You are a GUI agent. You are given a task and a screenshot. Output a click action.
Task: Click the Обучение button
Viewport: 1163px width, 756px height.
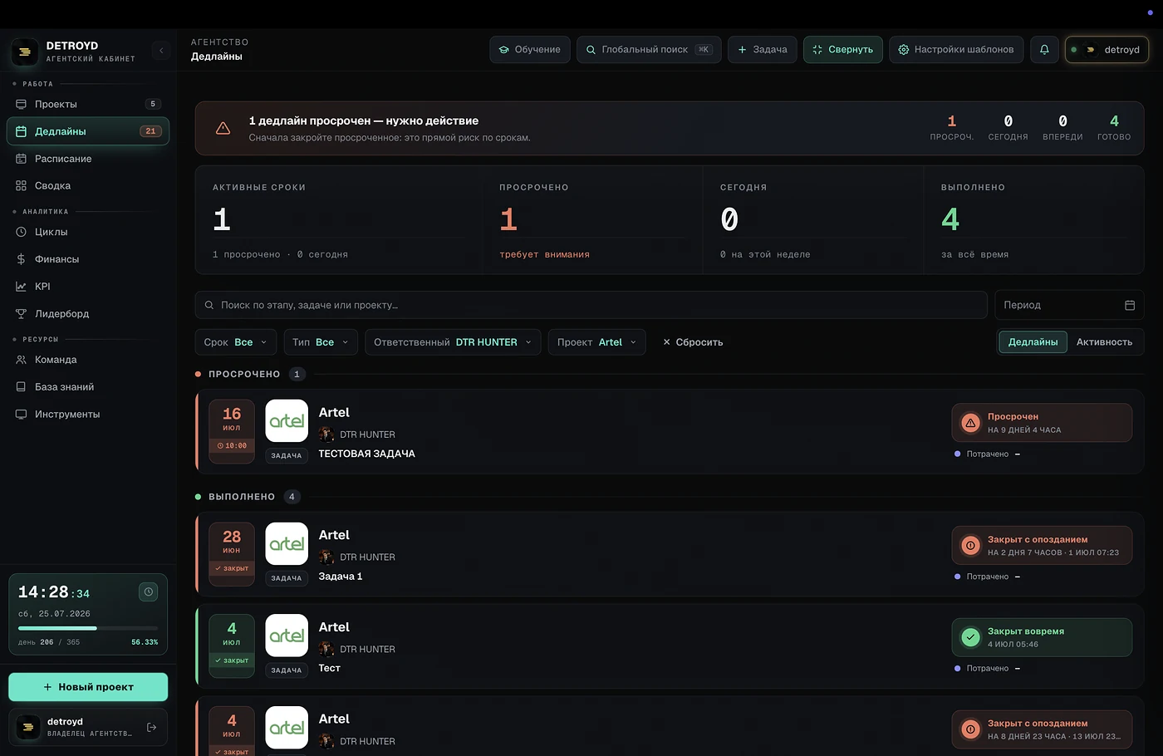pyautogui.click(x=530, y=50)
